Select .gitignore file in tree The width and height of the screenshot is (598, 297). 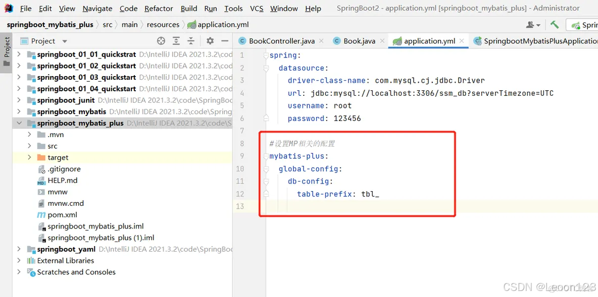(x=59, y=169)
